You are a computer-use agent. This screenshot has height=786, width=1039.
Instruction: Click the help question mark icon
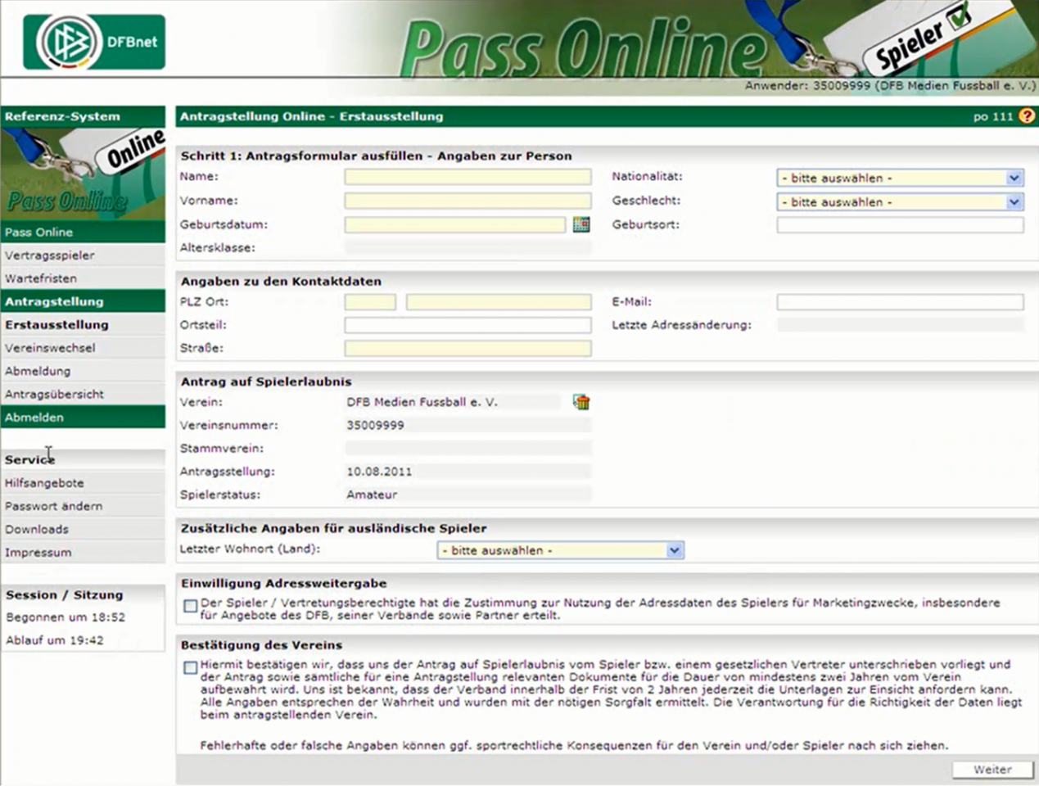tap(1026, 116)
